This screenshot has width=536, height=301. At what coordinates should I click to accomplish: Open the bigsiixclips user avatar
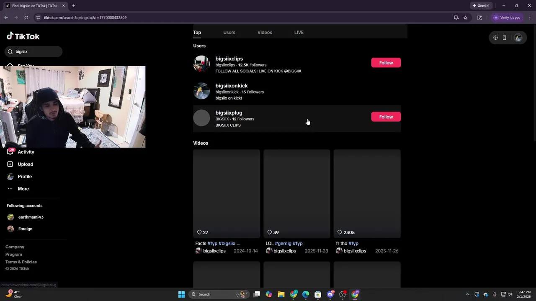(201, 64)
